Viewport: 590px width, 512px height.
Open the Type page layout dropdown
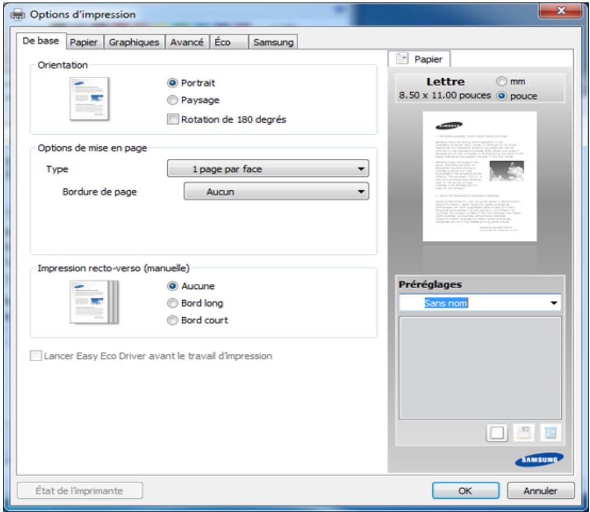tap(267, 169)
